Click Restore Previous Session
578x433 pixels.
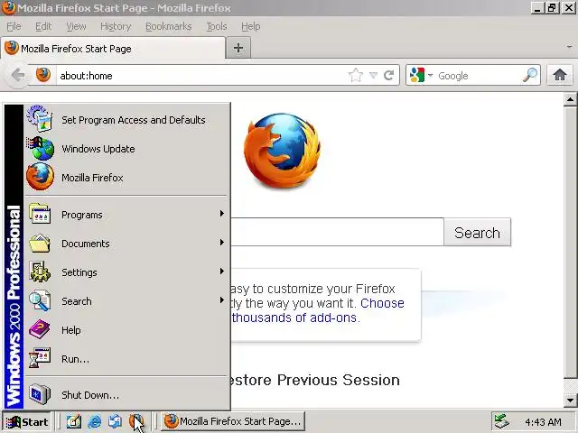pyautogui.click(x=315, y=380)
